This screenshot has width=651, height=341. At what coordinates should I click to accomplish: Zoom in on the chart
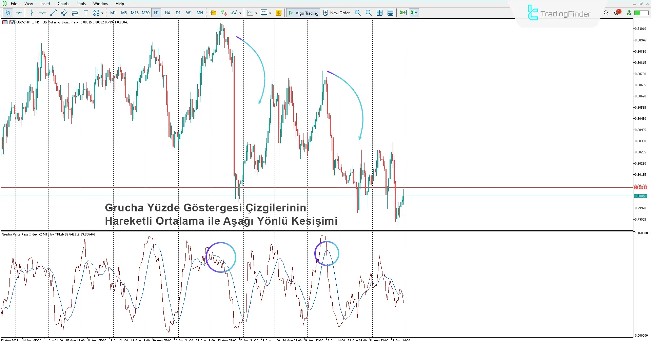point(358,13)
